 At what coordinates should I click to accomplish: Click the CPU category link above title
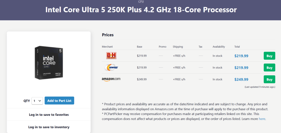(140, 2)
